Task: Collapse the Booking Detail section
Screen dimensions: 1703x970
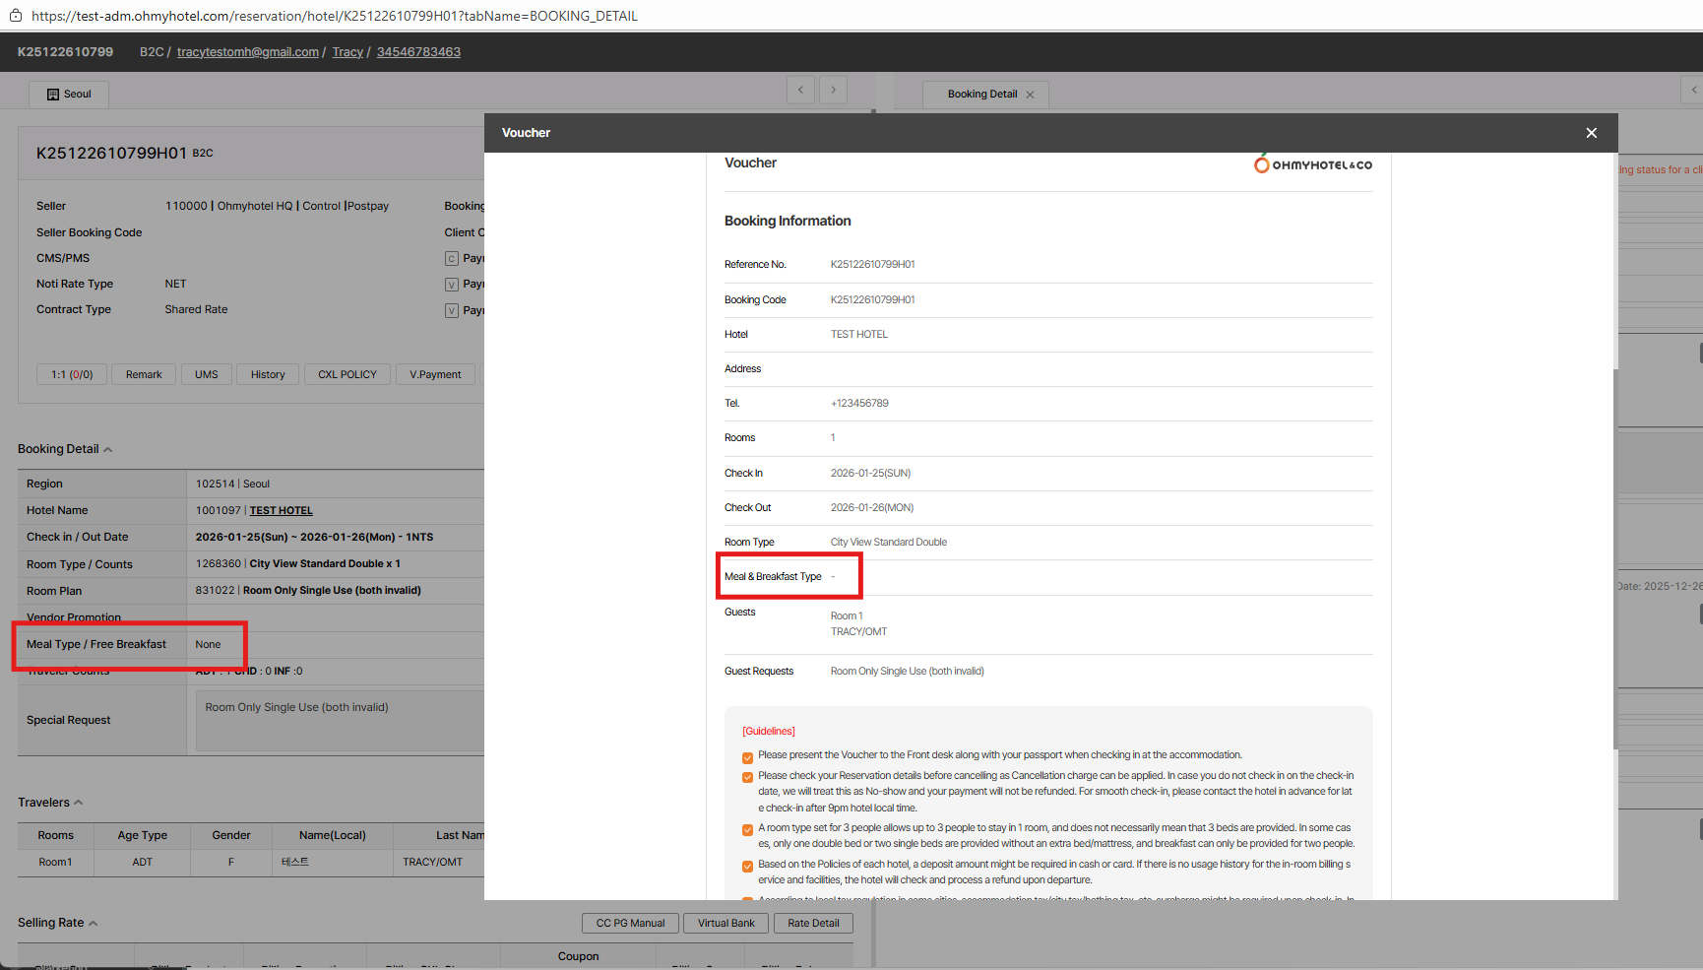Action: point(107,450)
